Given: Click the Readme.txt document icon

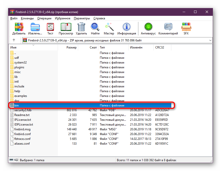Looking at the screenshot, I should (x=12, y=115).
